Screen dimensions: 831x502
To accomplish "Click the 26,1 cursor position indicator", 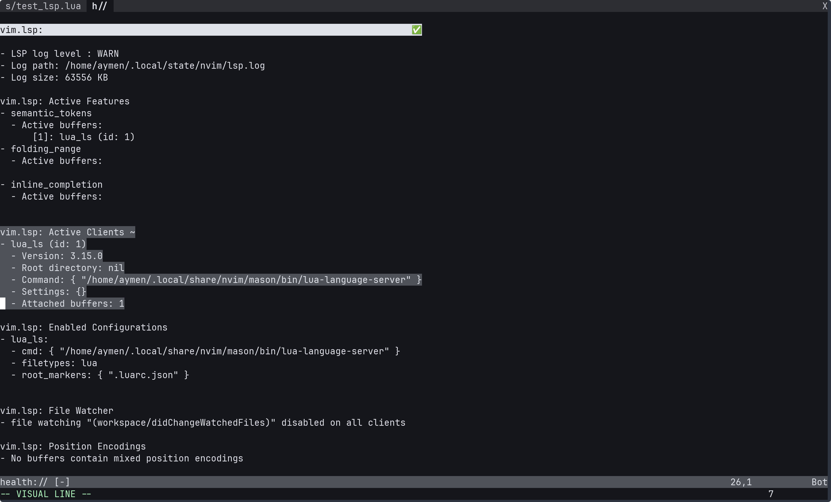I will tap(741, 483).
